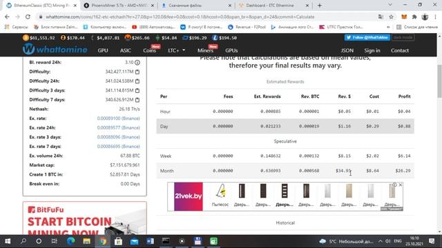Open taskbar search magnifier
The width and height of the screenshot is (442, 248).
pos(23,241)
